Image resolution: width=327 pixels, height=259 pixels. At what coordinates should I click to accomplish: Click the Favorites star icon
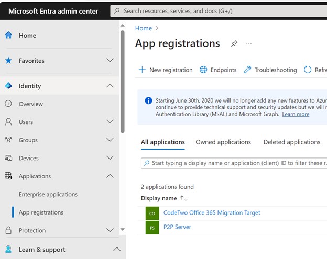[x=8, y=61]
